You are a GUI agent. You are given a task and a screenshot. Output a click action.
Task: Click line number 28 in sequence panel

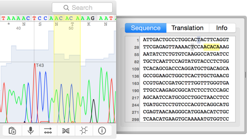tap(136, 47)
